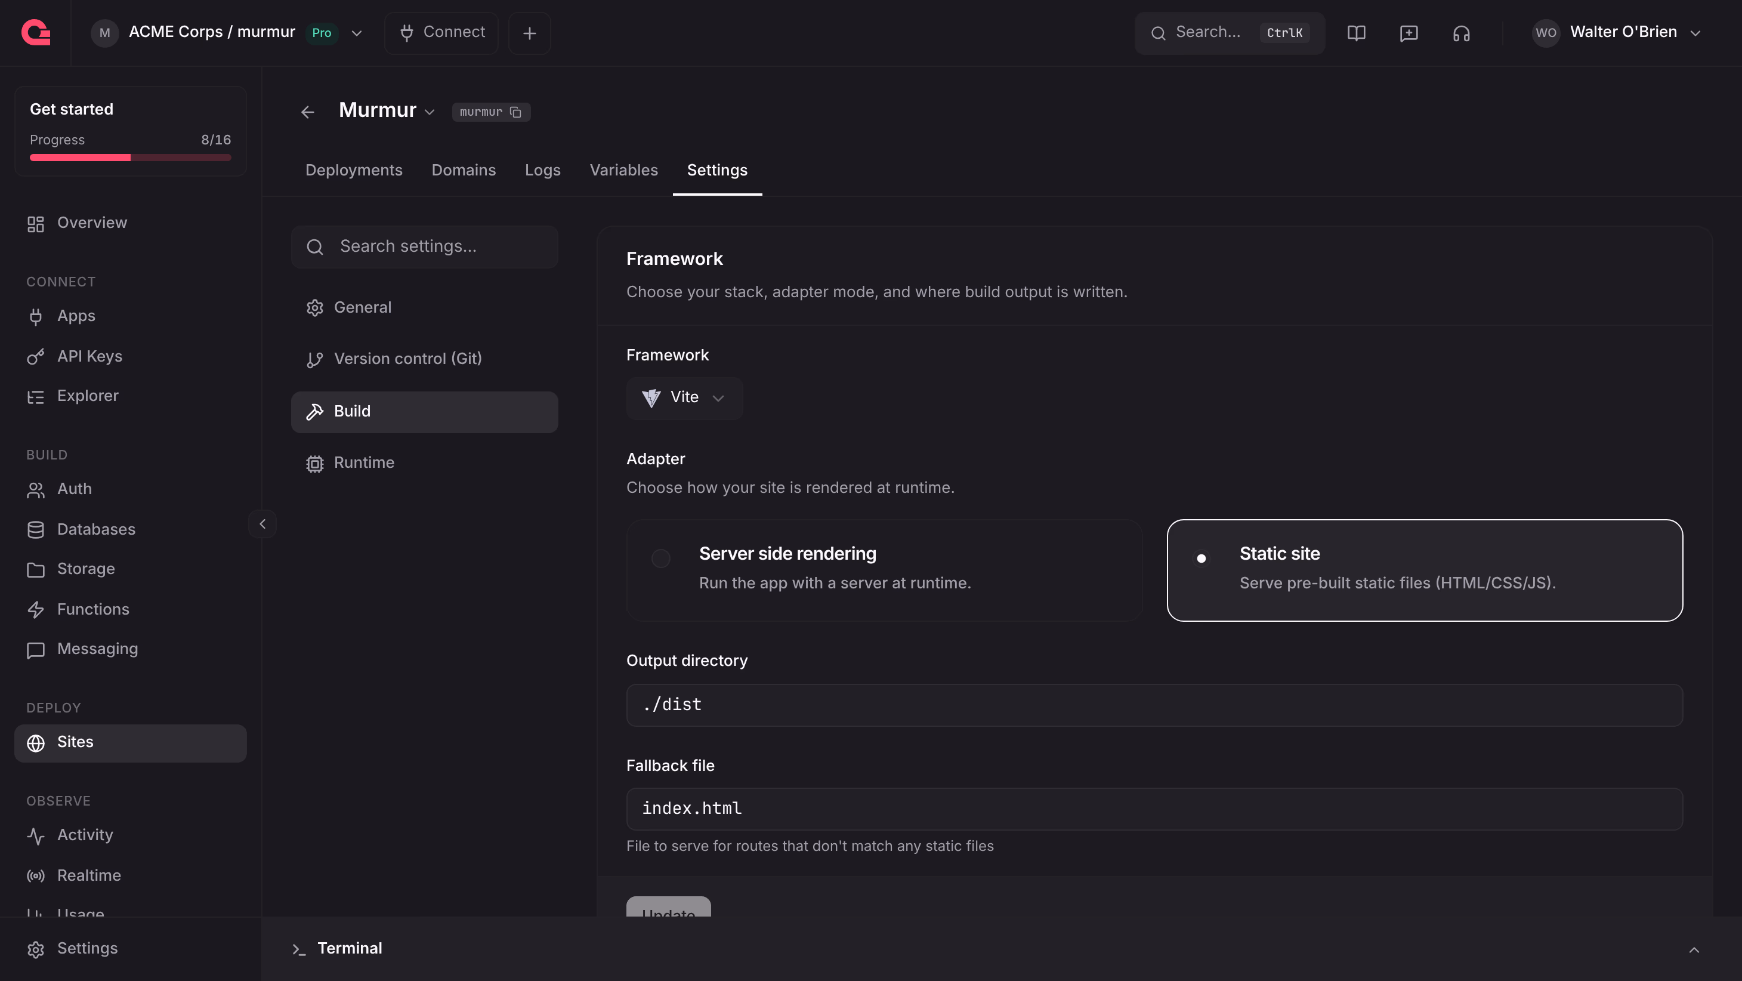Open the Build settings section
1742x981 pixels.
tap(424, 412)
